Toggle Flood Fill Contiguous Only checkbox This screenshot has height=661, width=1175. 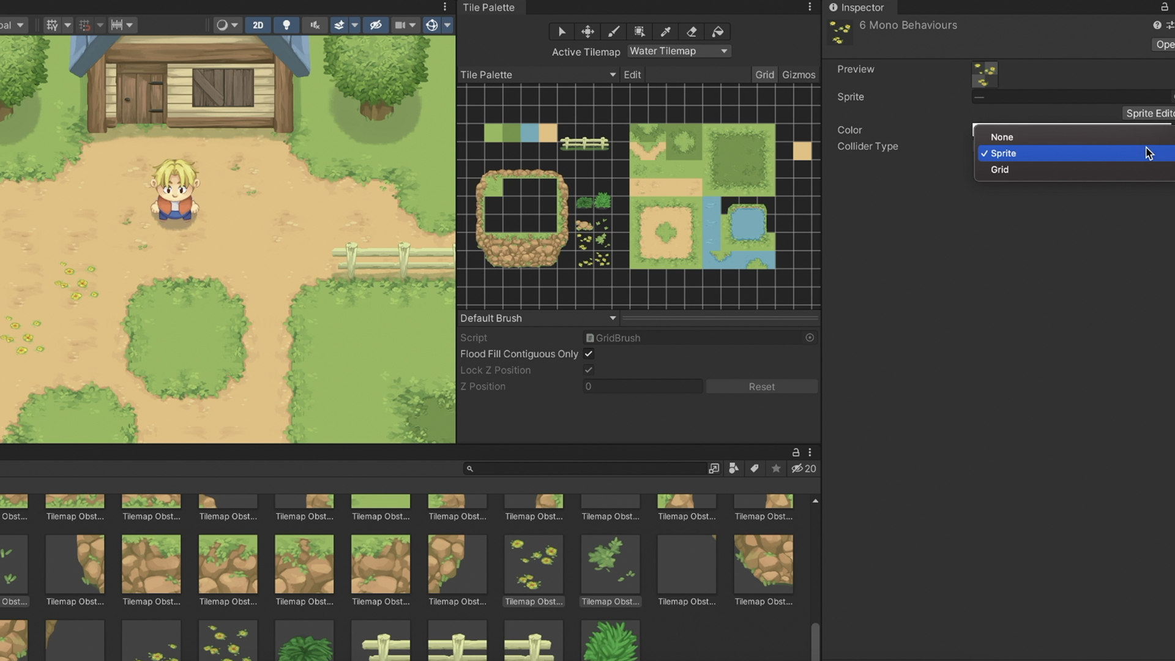pyautogui.click(x=589, y=354)
